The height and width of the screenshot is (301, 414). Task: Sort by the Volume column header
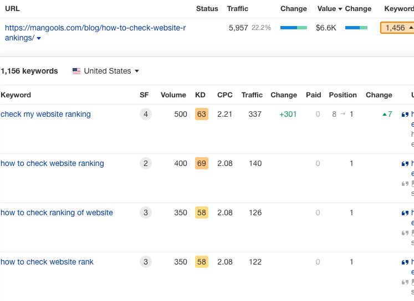pyautogui.click(x=173, y=95)
